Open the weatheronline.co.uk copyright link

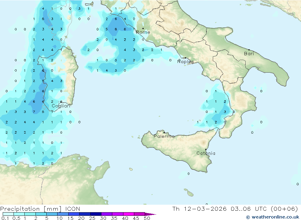click(x=273, y=217)
